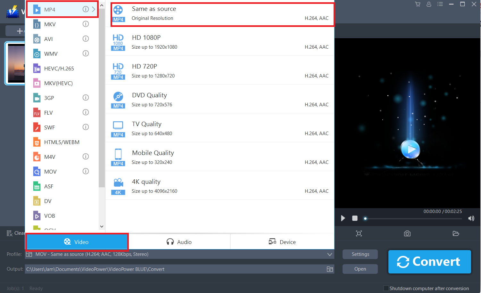Mute the preview volume
The width and height of the screenshot is (481, 293).
[x=471, y=218]
